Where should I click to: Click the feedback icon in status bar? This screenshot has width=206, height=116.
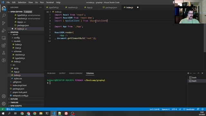tap(198, 109)
